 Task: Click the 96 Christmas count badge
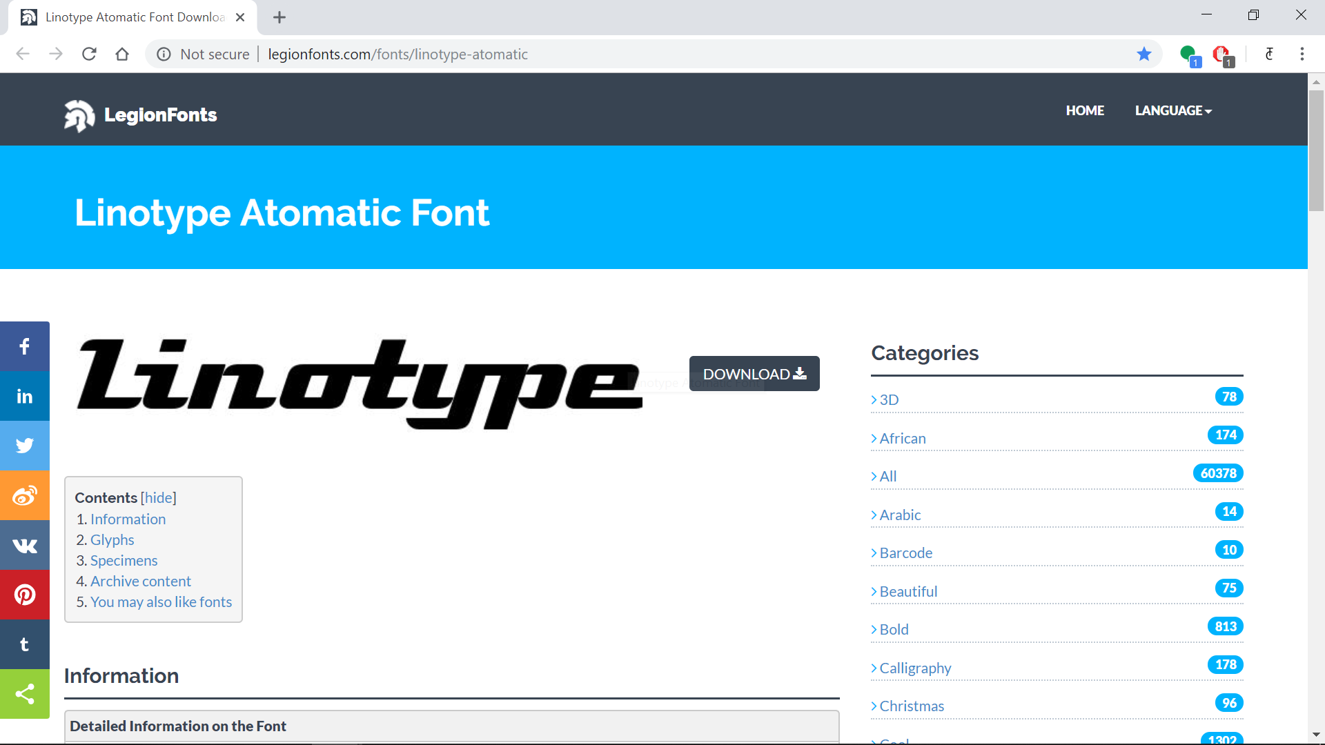click(x=1229, y=703)
